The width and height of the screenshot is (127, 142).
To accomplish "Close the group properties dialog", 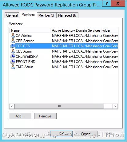I will point(118,4).
